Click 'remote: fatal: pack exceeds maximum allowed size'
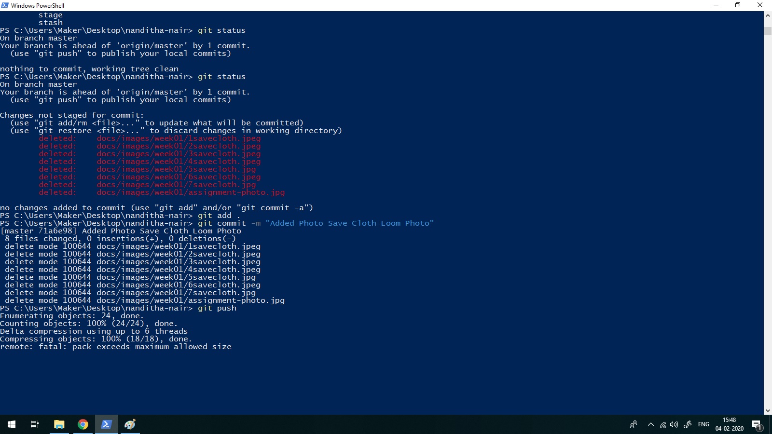 (116, 347)
